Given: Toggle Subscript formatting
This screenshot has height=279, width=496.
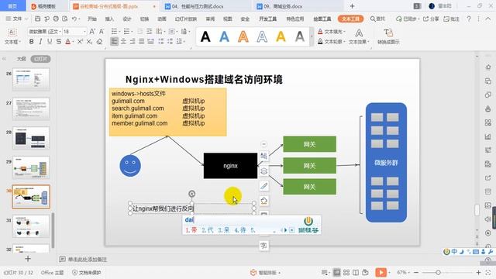Looking at the screenshot, I should coord(90,41).
